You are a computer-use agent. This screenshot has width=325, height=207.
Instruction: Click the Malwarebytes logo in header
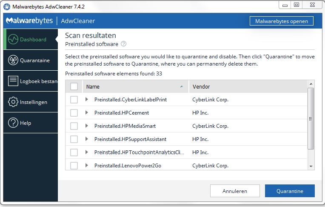click(x=29, y=21)
